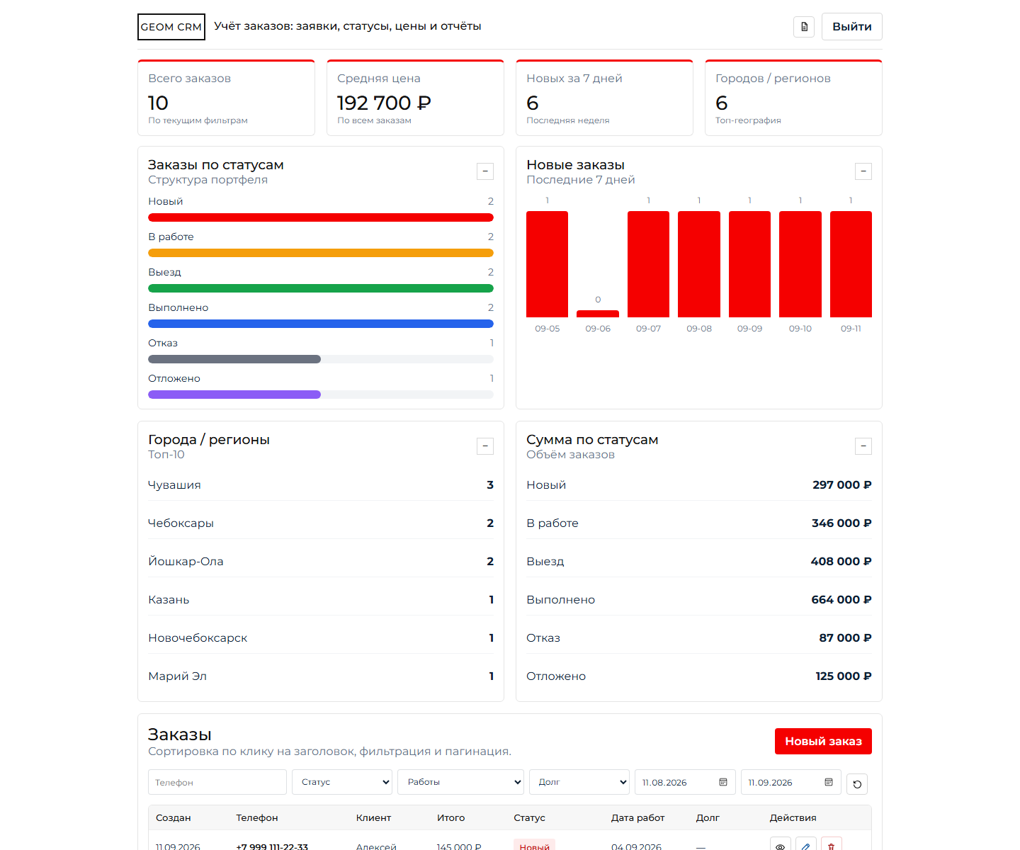Click the Новый status badge in table
This screenshot has width=1020, height=850.
[534, 846]
